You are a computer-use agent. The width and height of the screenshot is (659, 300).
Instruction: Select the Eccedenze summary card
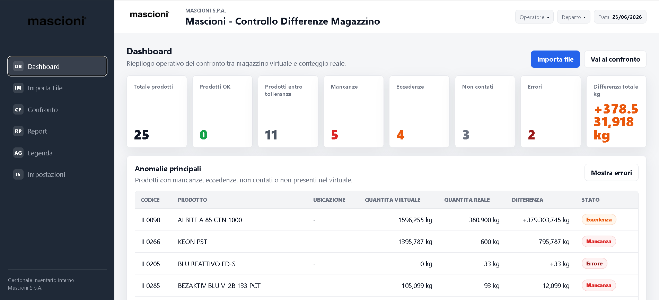click(419, 111)
